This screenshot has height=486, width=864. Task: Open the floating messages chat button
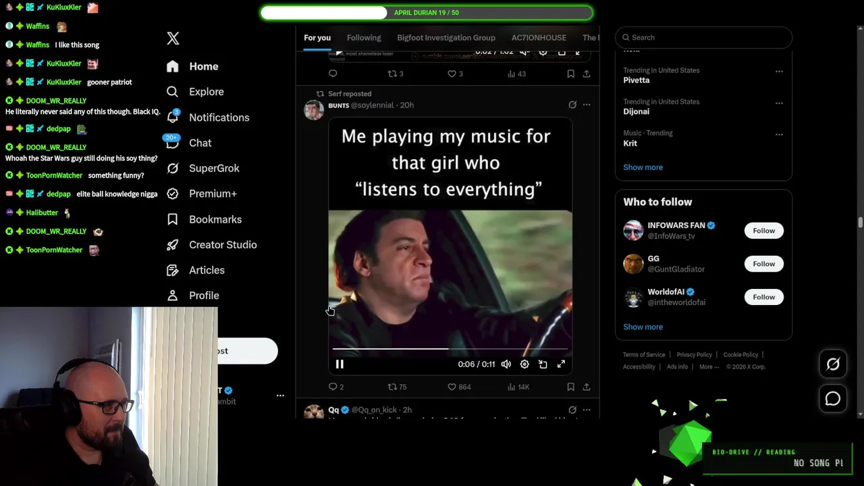tap(833, 399)
